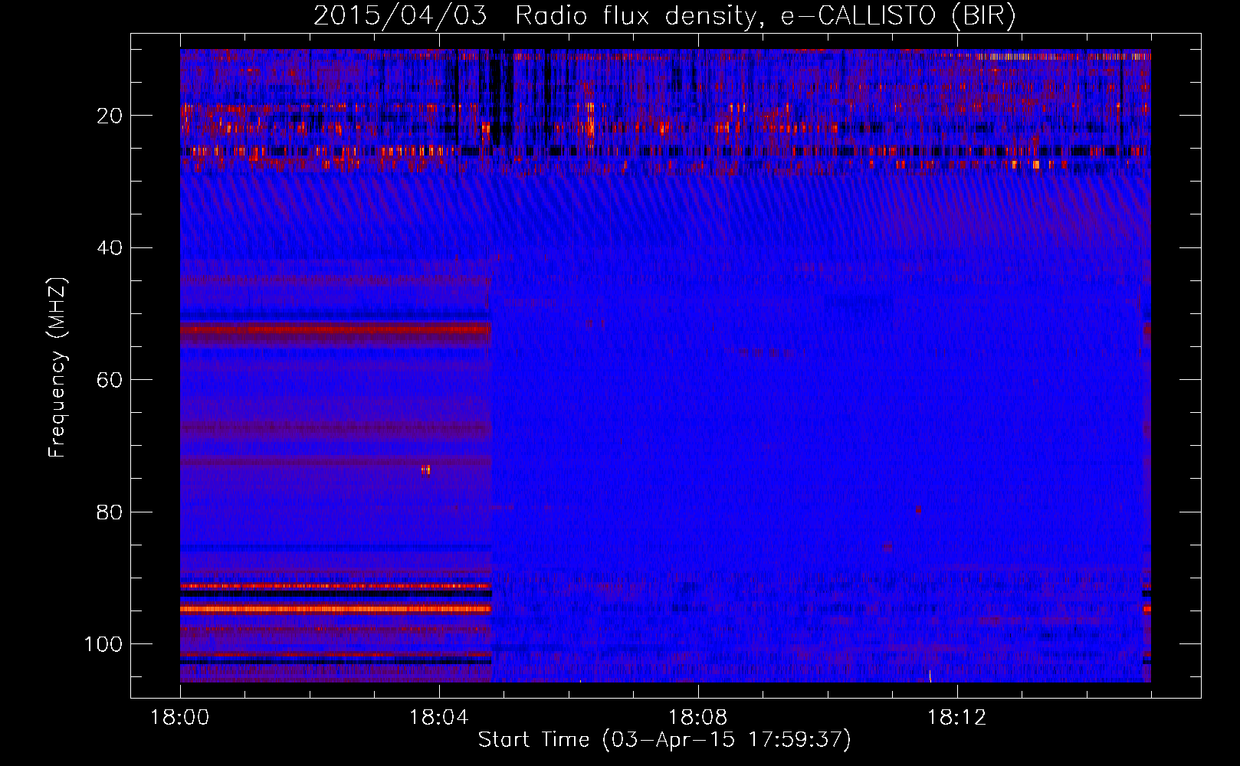This screenshot has width=1240, height=766.
Task: Select the 18:00 time tick label
Action: point(180,718)
